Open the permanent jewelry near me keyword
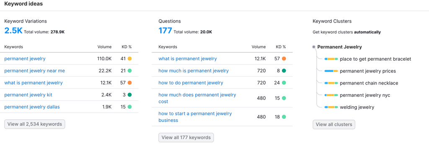The image size is (429, 159). coord(34,71)
